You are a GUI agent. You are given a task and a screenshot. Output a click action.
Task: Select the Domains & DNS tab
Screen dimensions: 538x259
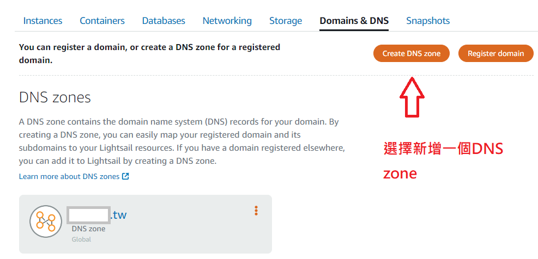coord(354,21)
